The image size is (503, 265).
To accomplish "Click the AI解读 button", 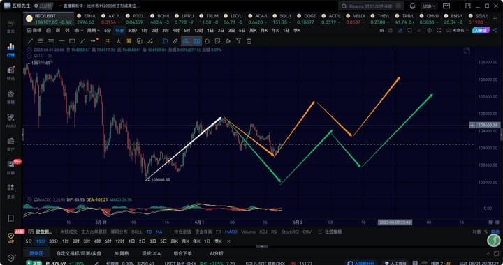I will [481, 31].
